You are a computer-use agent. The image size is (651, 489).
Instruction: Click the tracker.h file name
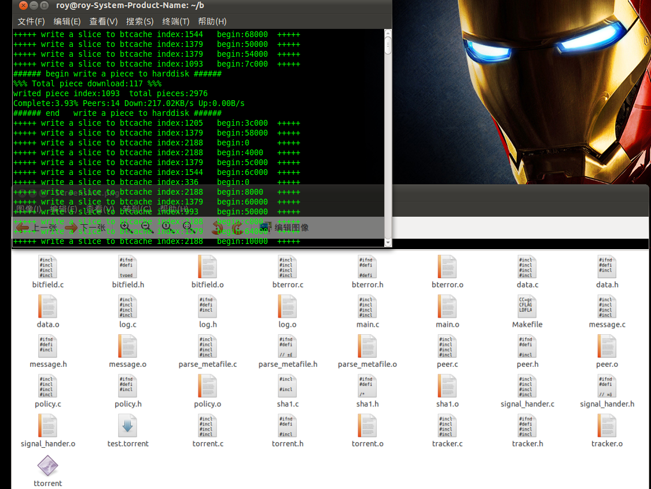[527, 444]
